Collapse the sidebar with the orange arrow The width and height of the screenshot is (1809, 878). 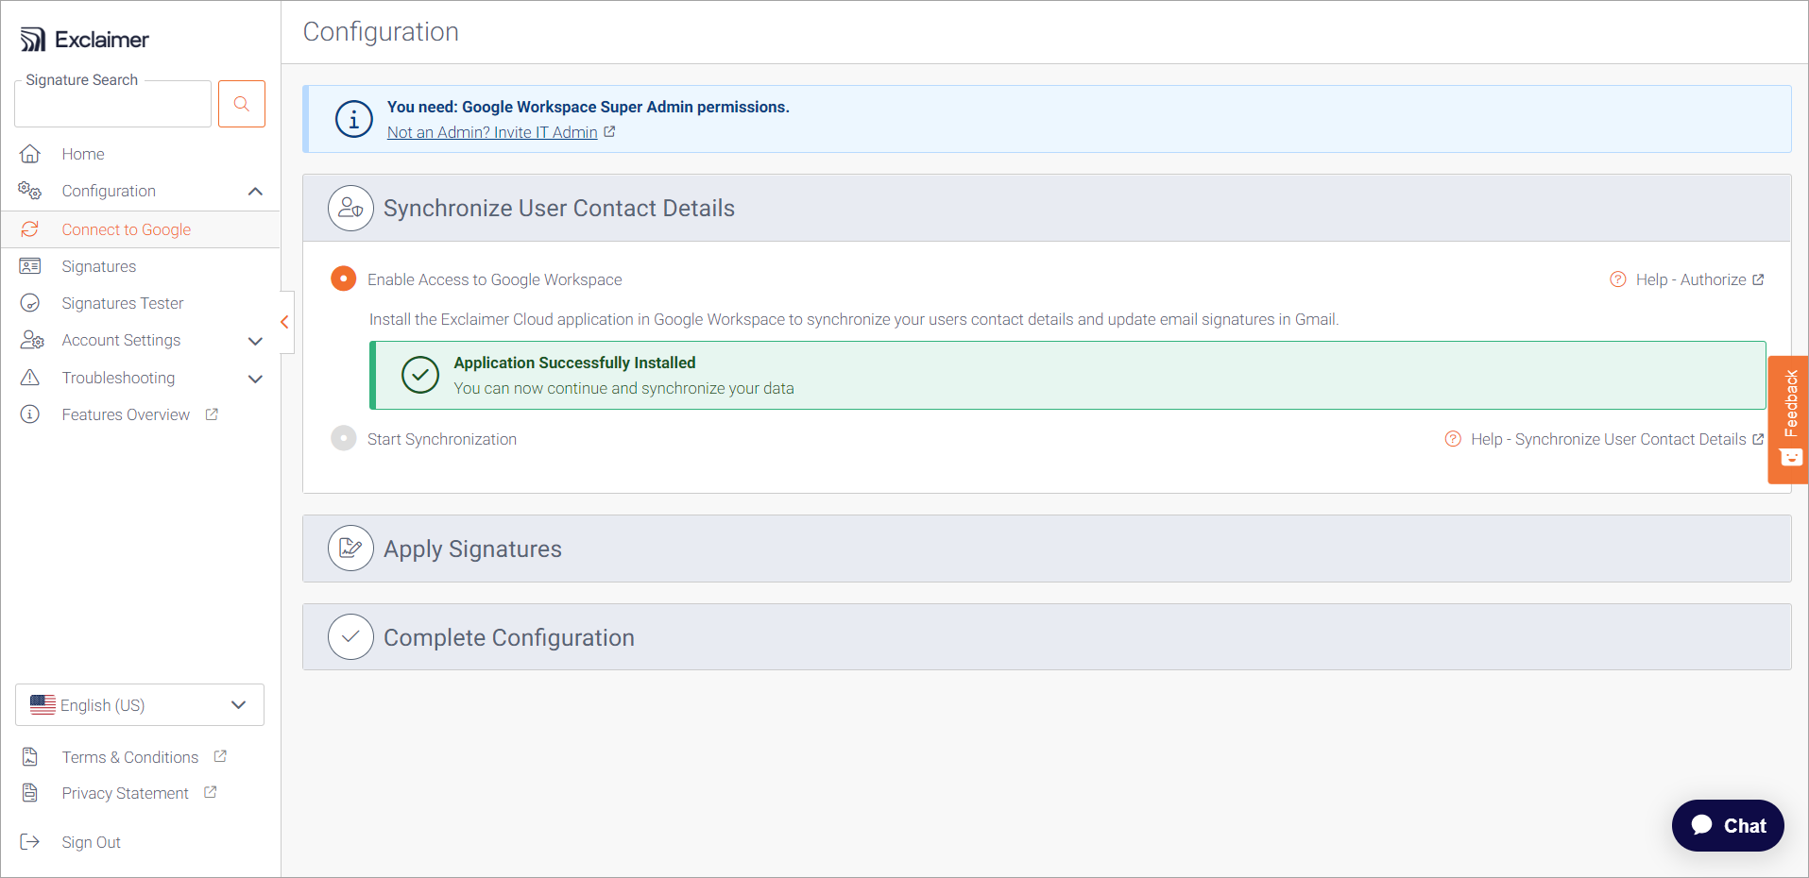point(284,323)
